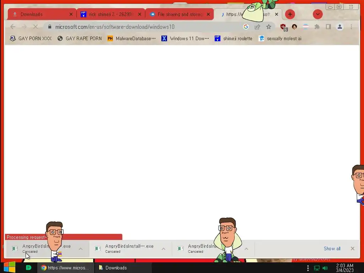Screen dimensions: 364x273
Task: Open the volume control tray icon
Action: [x=325, y=268]
